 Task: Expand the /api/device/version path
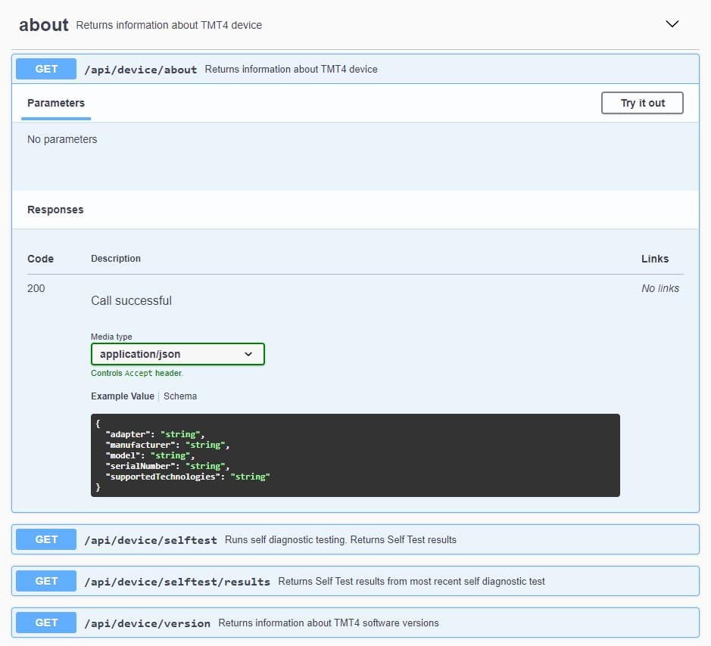tap(147, 623)
